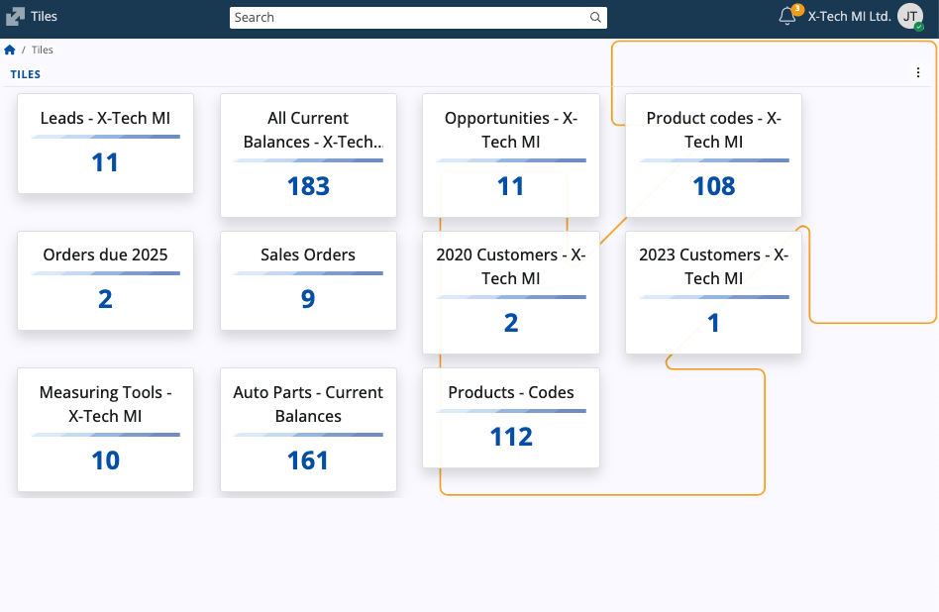Open the Tiles three-dot options menu
This screenshot has height=612, width=939.
point(918,72)
